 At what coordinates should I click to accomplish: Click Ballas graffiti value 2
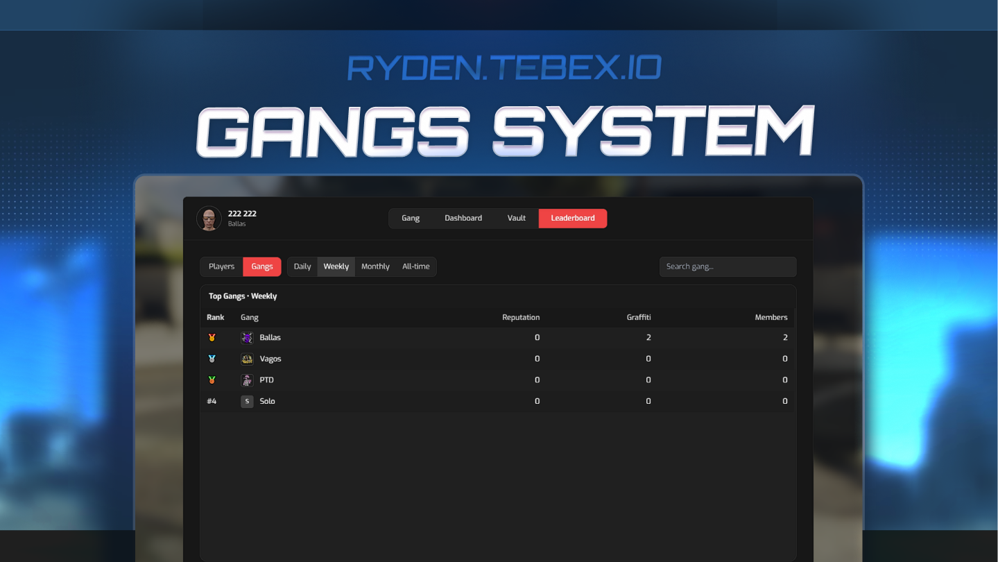[x=648, y=338]
